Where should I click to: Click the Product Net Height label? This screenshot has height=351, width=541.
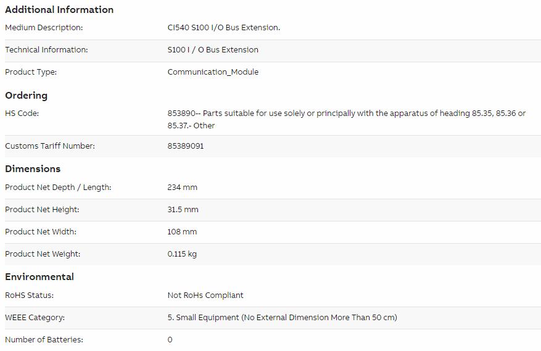click(42, 210)
